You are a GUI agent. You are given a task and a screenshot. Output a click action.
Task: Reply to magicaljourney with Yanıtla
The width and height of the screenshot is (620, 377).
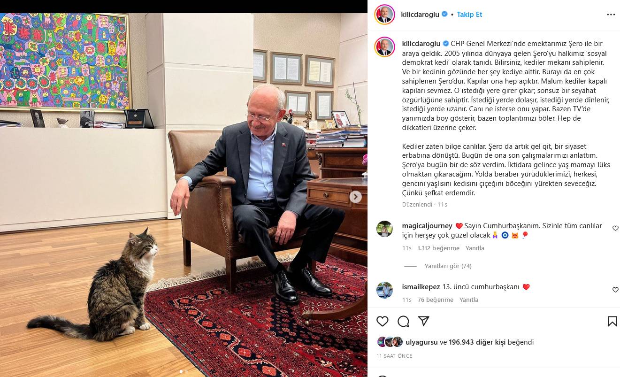[475, 248]
